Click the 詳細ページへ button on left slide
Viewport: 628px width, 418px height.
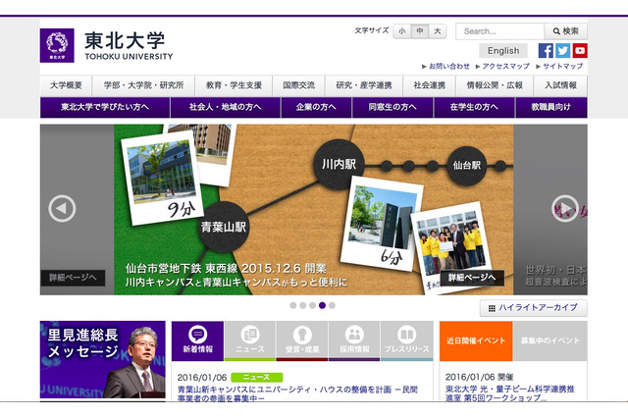pos(73,278)
